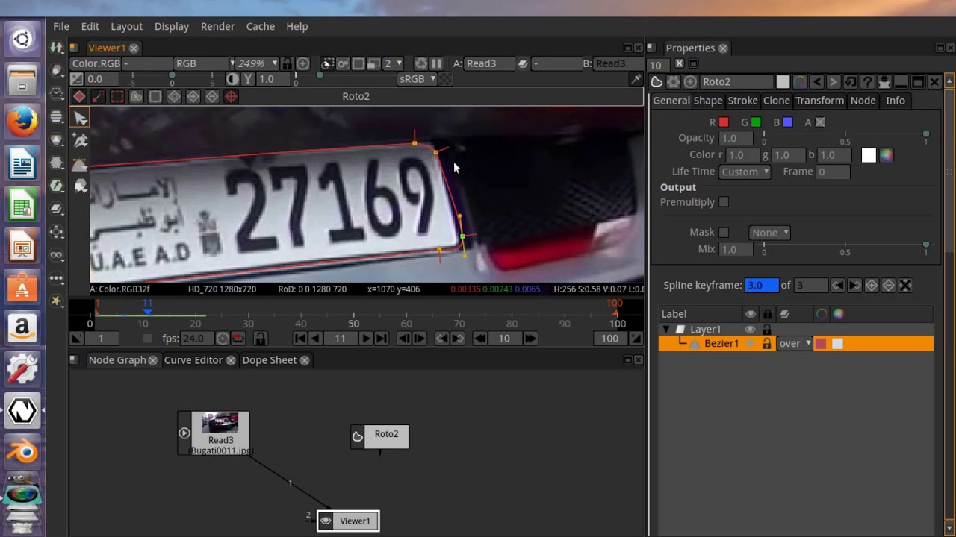Click the remove keyframe diamond icon in Roto toolbar
956x537 pixels.
212,96
